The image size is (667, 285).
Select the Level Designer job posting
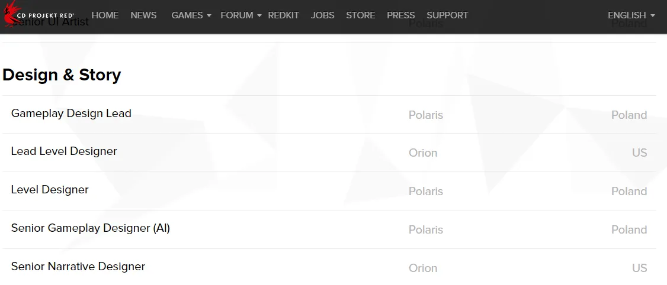pos(329,191)
